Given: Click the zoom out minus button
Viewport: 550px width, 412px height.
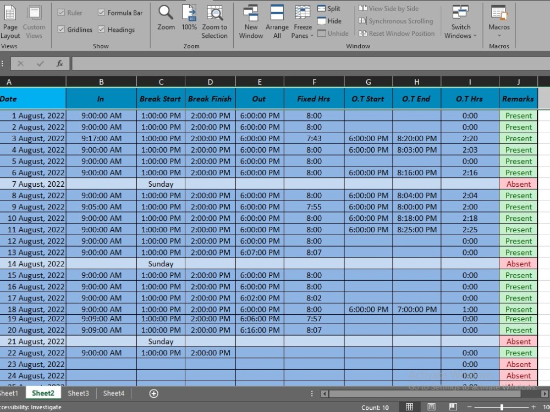Looking at the screenshot, I should click(469, 407).
